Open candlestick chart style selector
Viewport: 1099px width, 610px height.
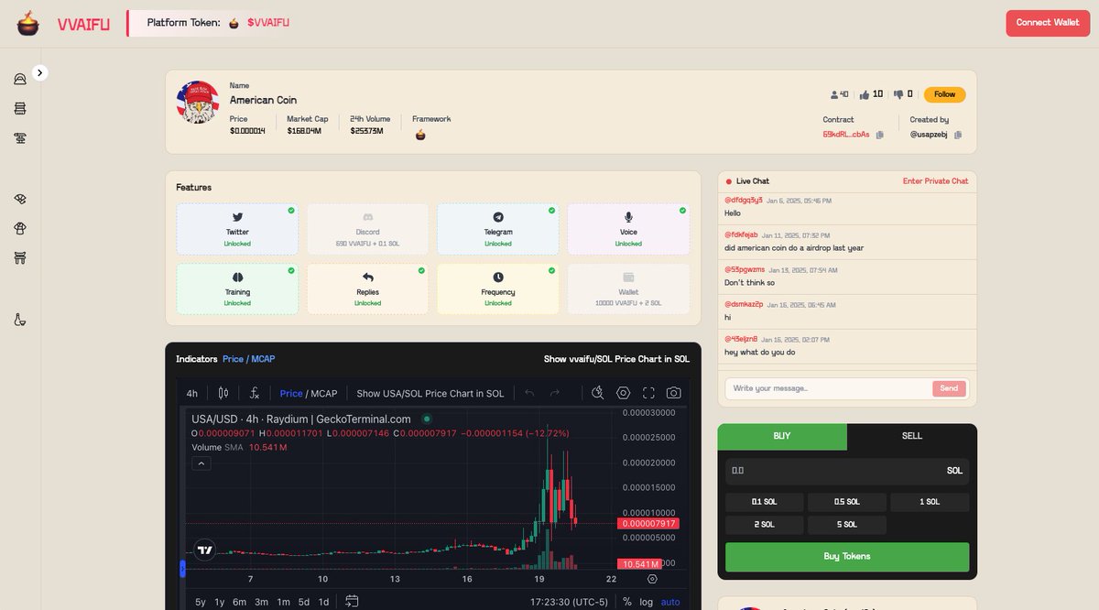point(223,393)
